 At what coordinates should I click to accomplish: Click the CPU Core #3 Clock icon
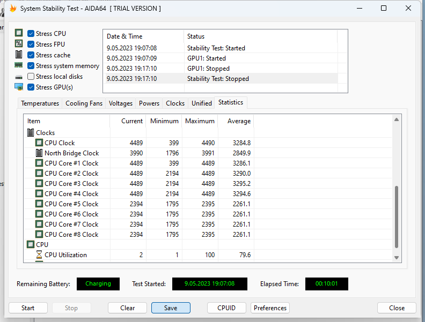pyautogui.click(x=39, y=183)
